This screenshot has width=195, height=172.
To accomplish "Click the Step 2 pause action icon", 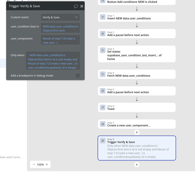I will coord(103,34).
